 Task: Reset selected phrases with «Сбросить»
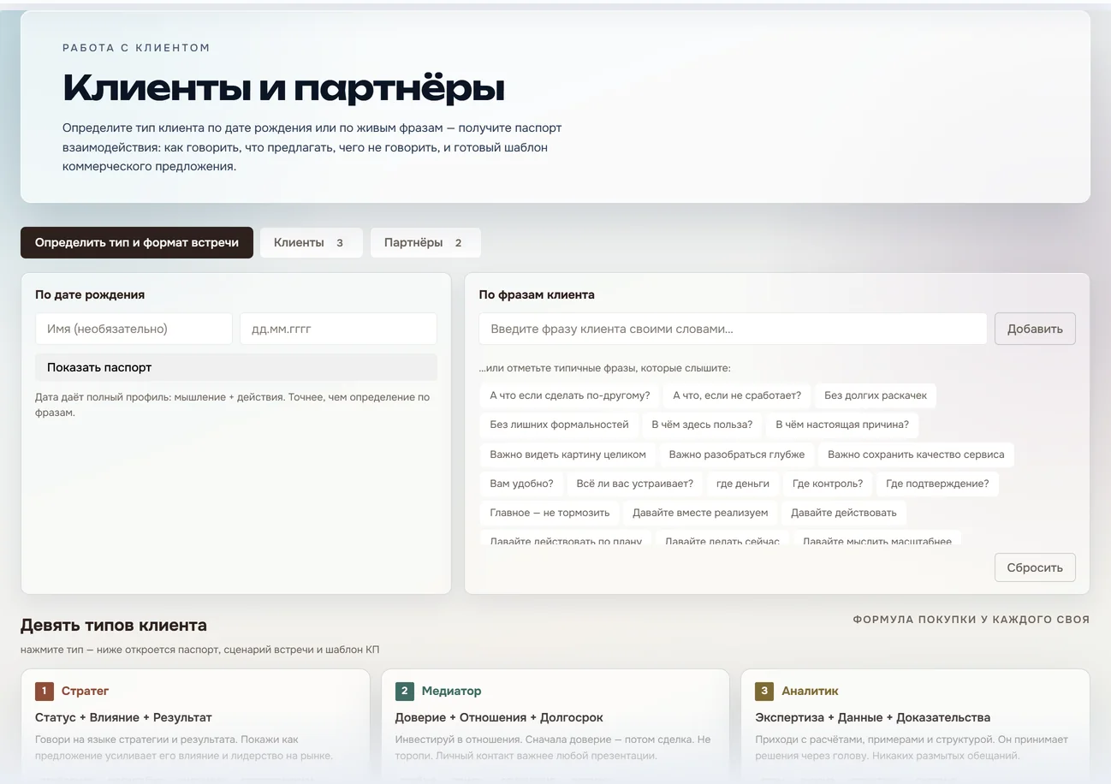1035,567
